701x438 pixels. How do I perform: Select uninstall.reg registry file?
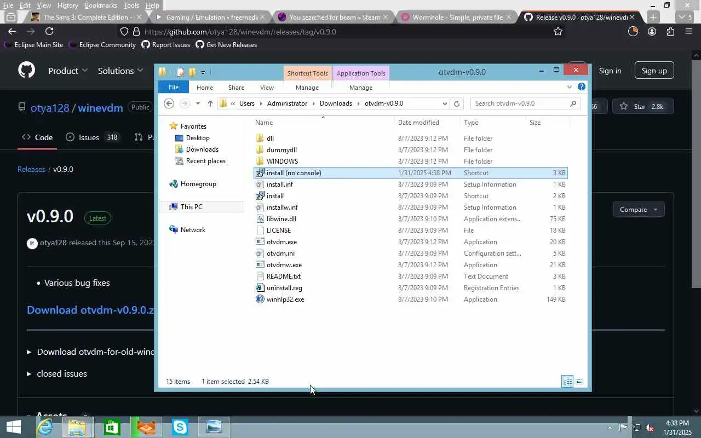click(284, 288)
